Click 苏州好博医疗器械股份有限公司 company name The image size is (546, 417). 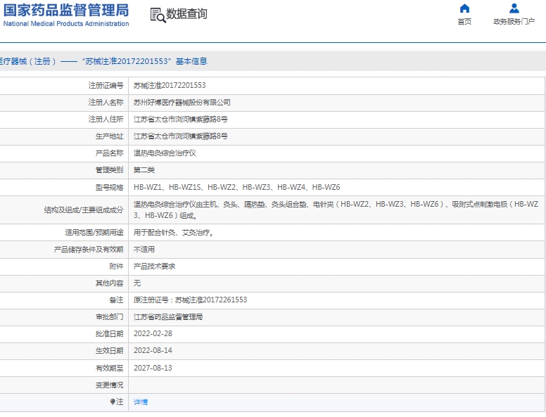182,103
